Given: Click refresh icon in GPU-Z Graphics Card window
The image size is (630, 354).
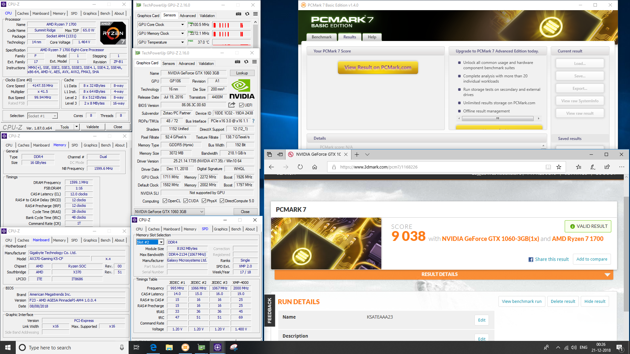Looking at the screenshot, I should tap(246, 62).
